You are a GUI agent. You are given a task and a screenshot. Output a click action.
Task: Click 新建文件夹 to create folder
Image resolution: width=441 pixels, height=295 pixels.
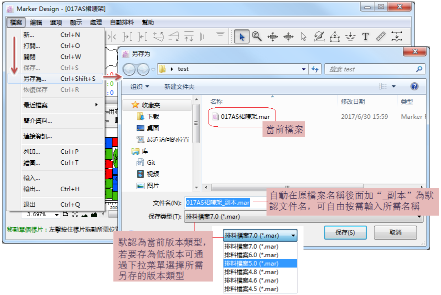click(179, 86)
